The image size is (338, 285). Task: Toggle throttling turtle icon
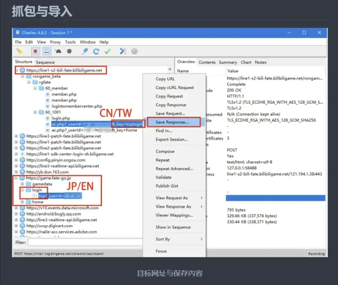(58, 51)
